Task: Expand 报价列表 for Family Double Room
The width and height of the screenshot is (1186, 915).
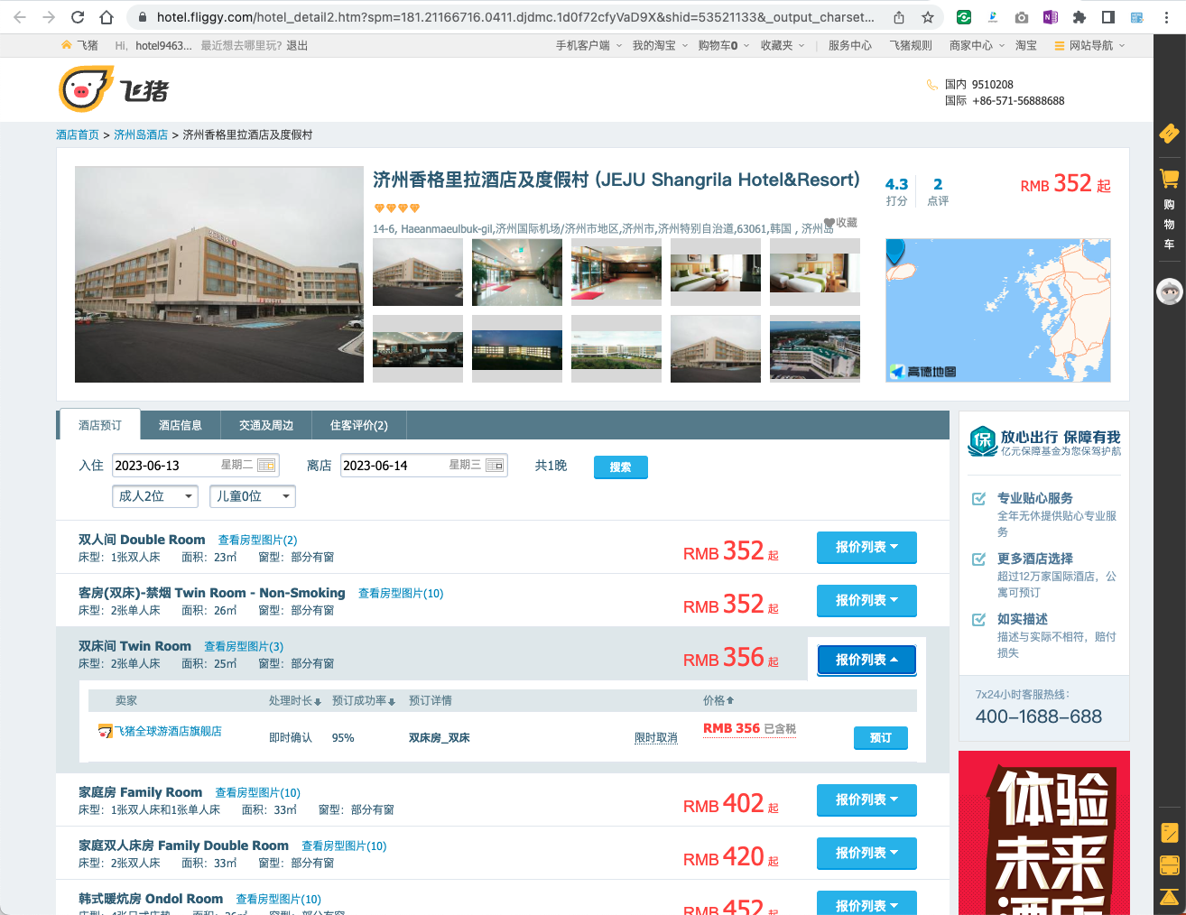Action: point(866,853)
